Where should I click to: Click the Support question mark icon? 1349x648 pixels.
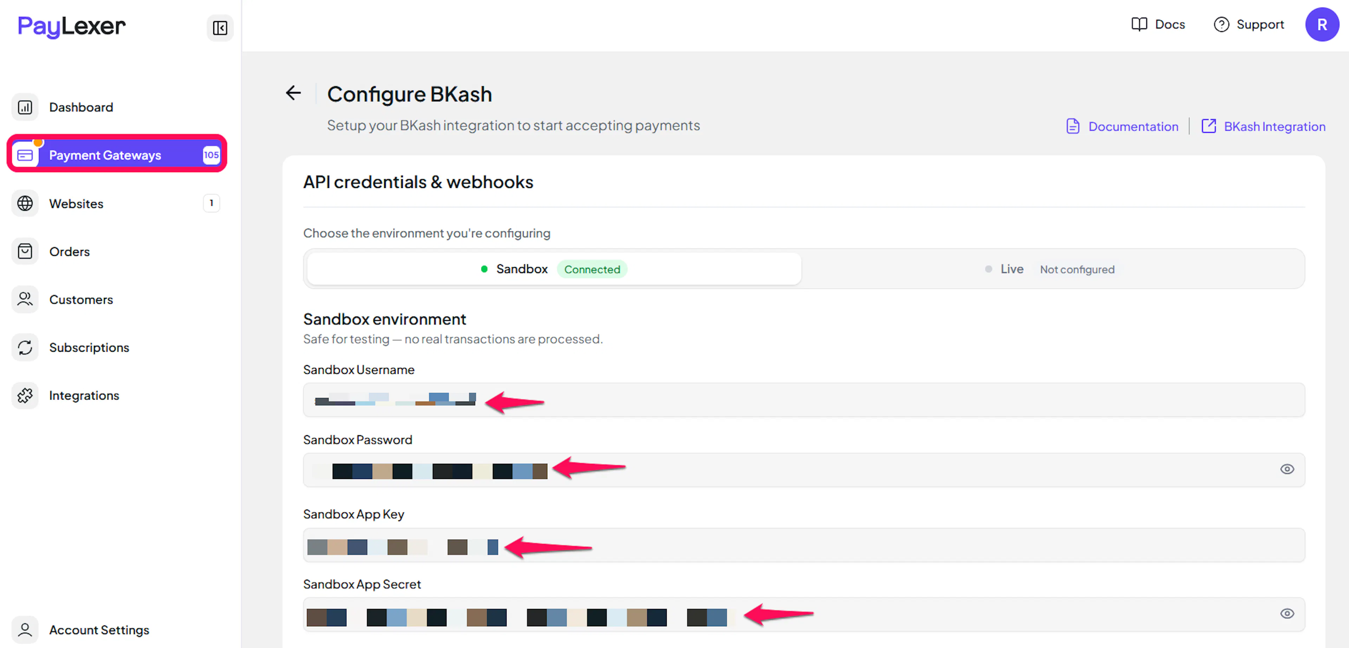[x=1221, y=25]
